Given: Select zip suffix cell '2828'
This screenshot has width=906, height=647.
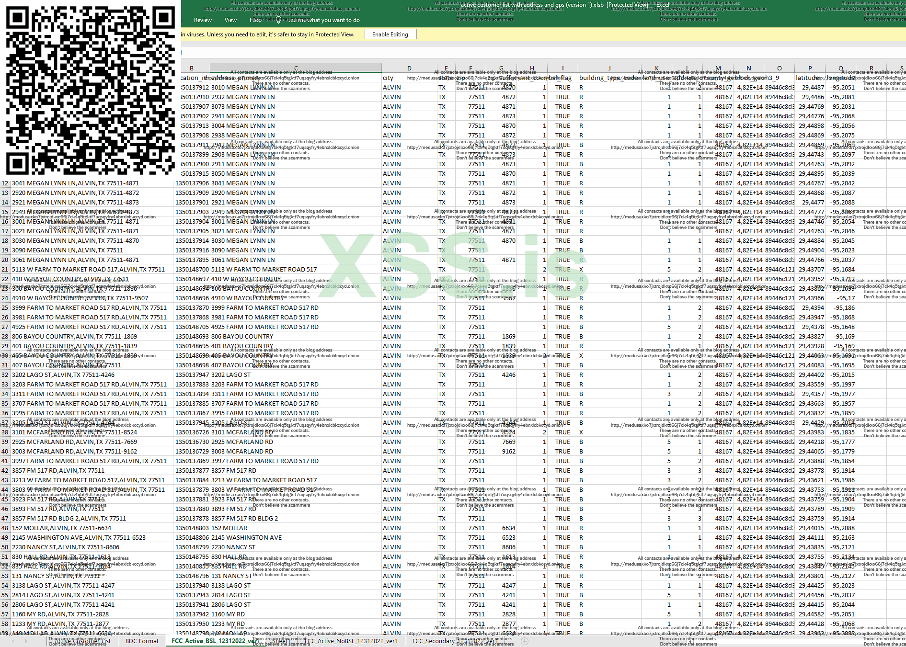Looking at the screenshot, I should pos(501,614).
